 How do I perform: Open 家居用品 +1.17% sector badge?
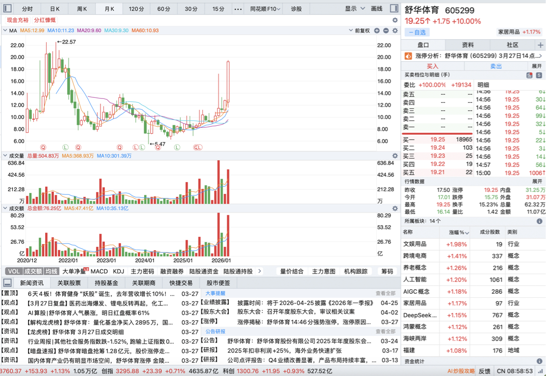(x=519, y=32)
